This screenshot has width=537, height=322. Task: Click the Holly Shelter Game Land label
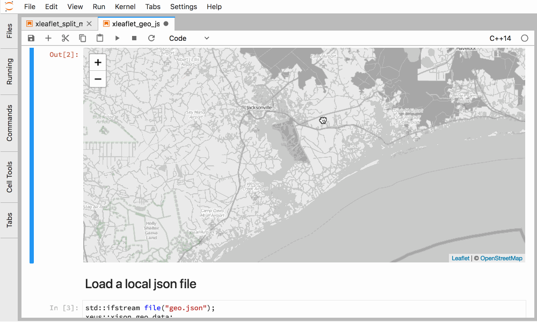[x=151, y=230]
